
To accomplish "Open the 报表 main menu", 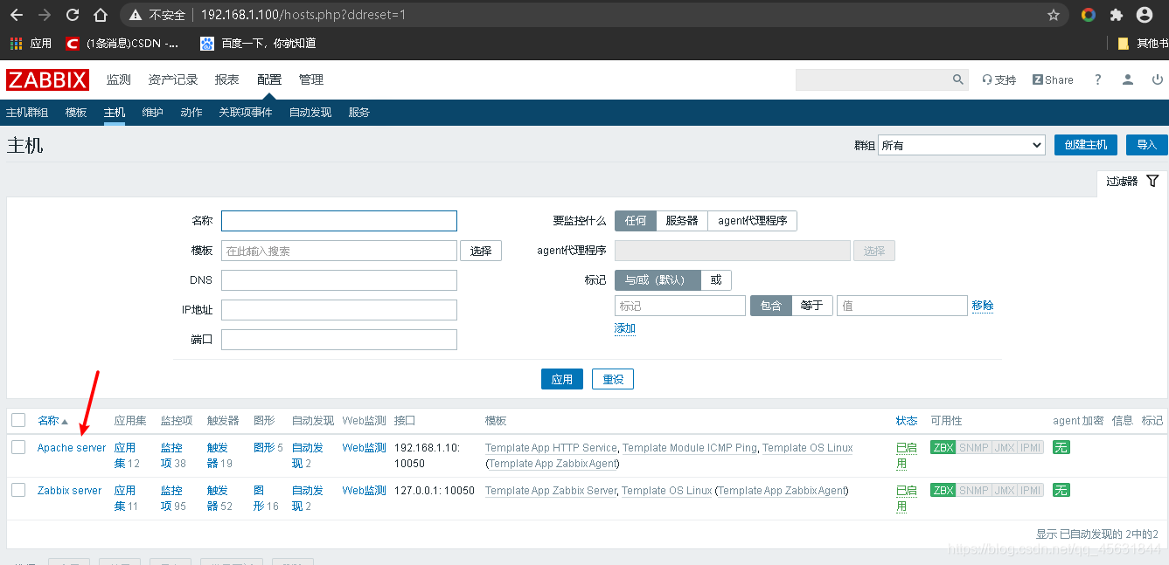I will [227, 79].
